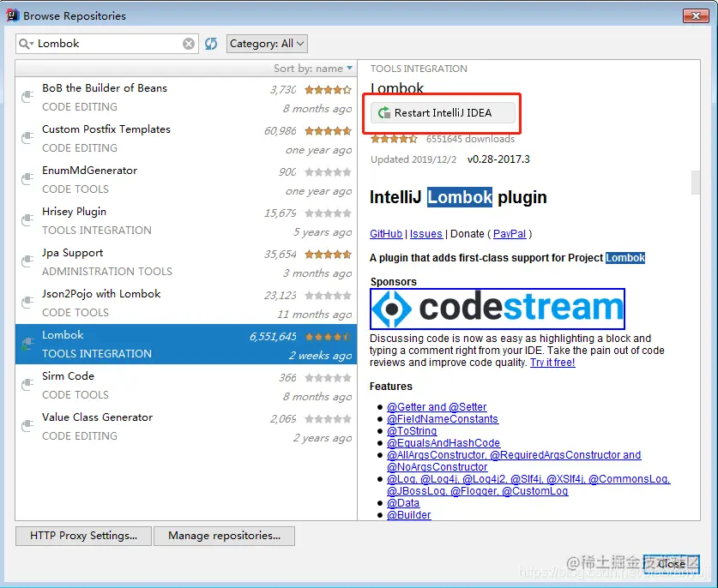The height and width of the screenshot is (588, 718).
Task: Open the @EqualsAndHashCode link
Action: pos(443,443)
